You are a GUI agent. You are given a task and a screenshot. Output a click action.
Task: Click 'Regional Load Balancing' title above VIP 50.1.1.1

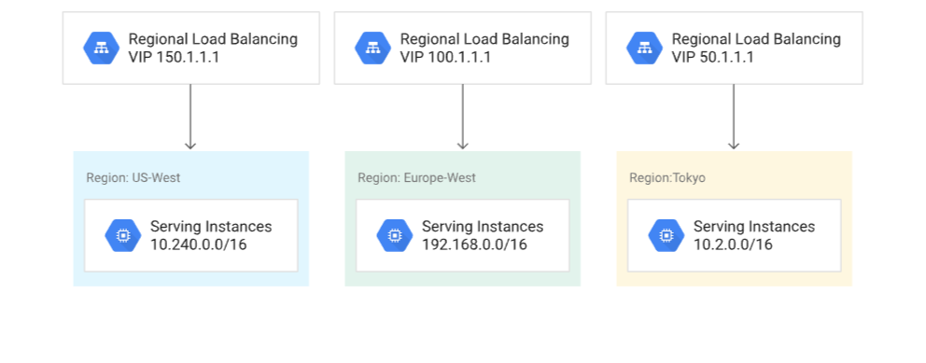tap(756, 39)
